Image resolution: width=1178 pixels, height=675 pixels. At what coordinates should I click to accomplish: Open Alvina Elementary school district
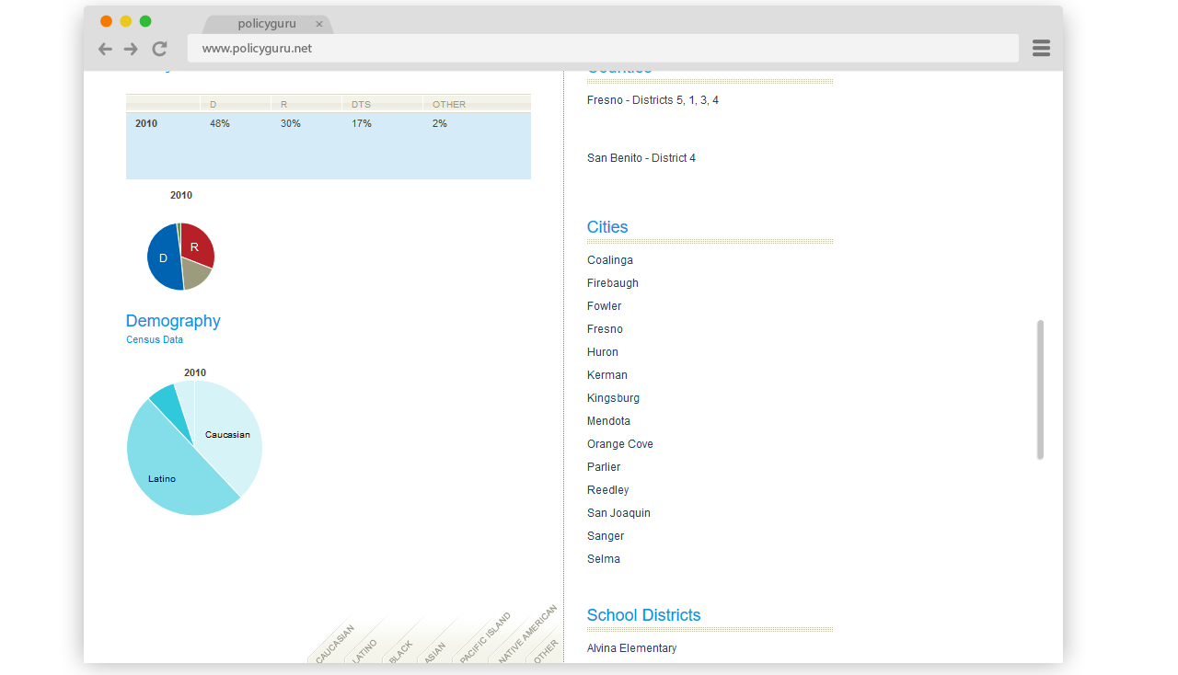[x=631, y=648]
